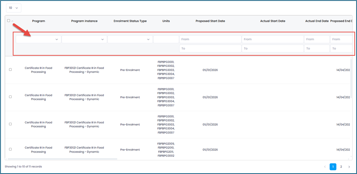357x174 pixels.
Task: Sort by the Program column header
Action: pyautogui.click(x=39, y=21)
